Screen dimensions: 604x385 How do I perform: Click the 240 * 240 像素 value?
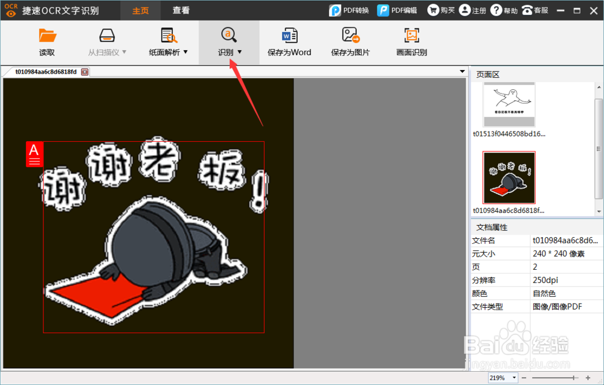click(x=559, y=253)
